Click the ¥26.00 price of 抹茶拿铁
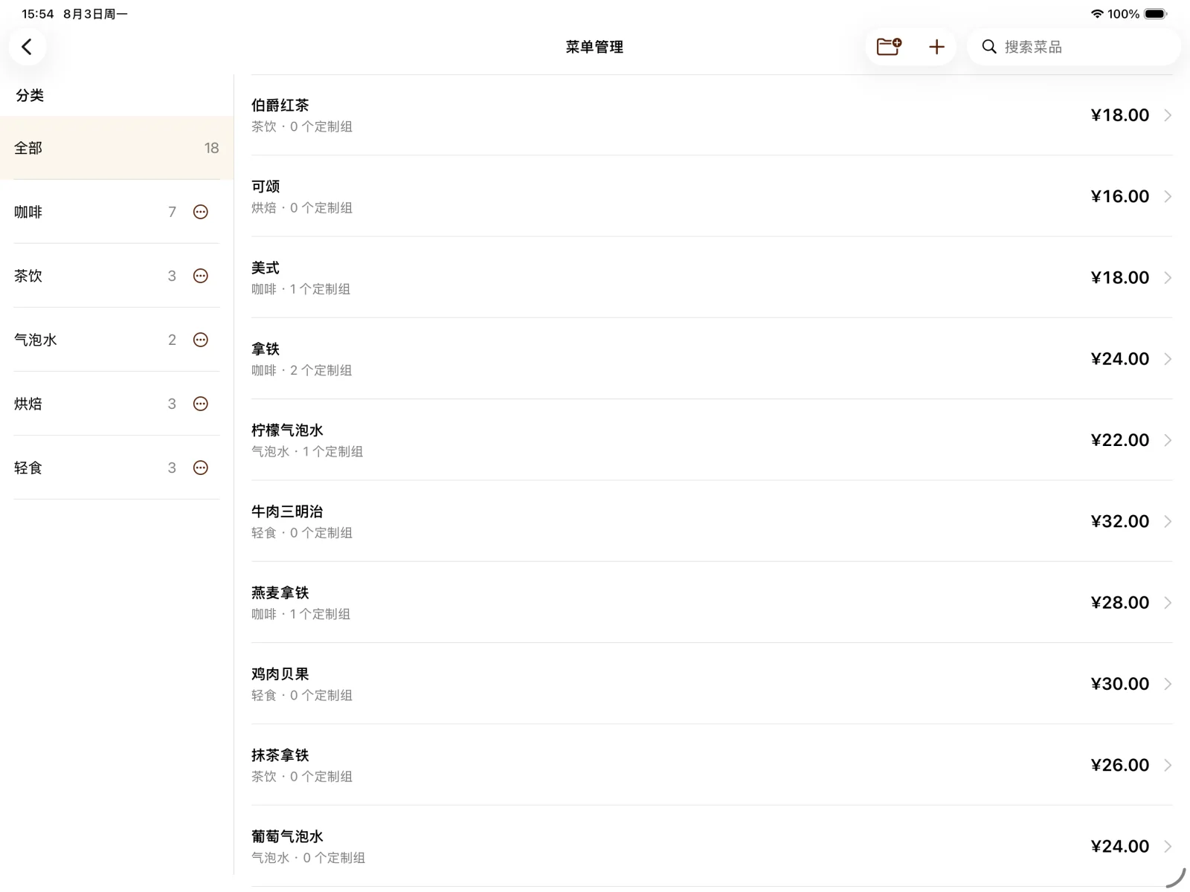1190x892 pixels. [x=1119, y=765]
